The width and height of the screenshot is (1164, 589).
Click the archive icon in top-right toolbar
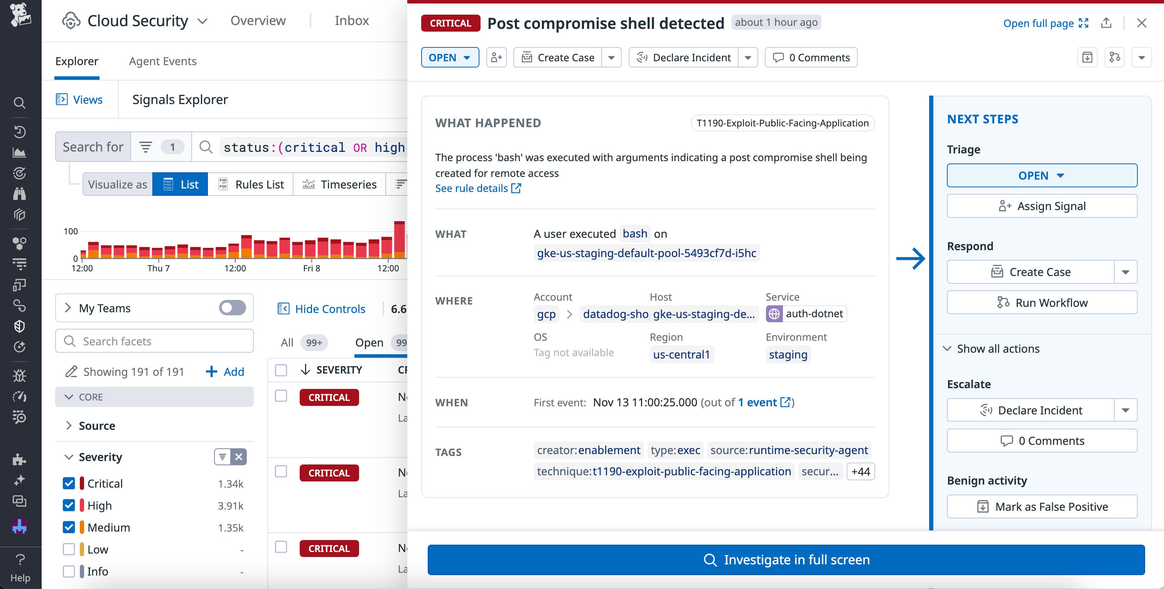[1087, 57]
